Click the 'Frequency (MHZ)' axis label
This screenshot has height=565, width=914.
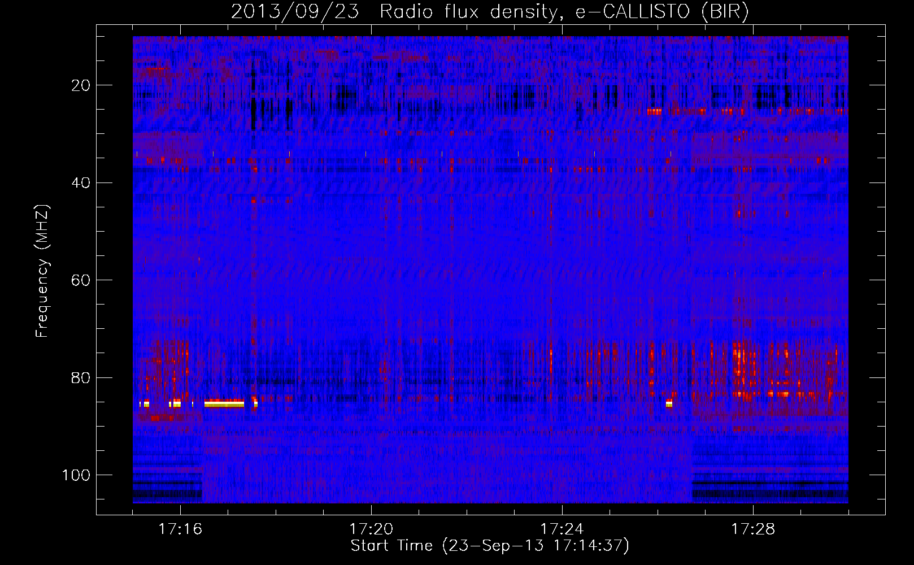(42, 271)
